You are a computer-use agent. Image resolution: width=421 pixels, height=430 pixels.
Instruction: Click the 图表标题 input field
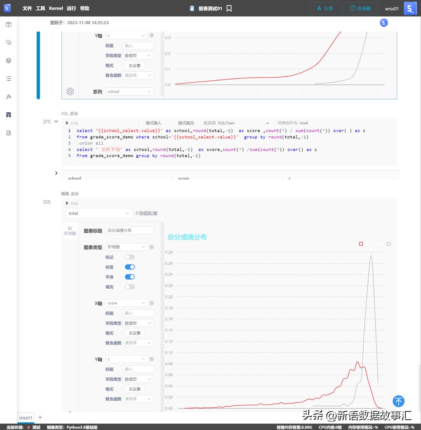point(130,230)
